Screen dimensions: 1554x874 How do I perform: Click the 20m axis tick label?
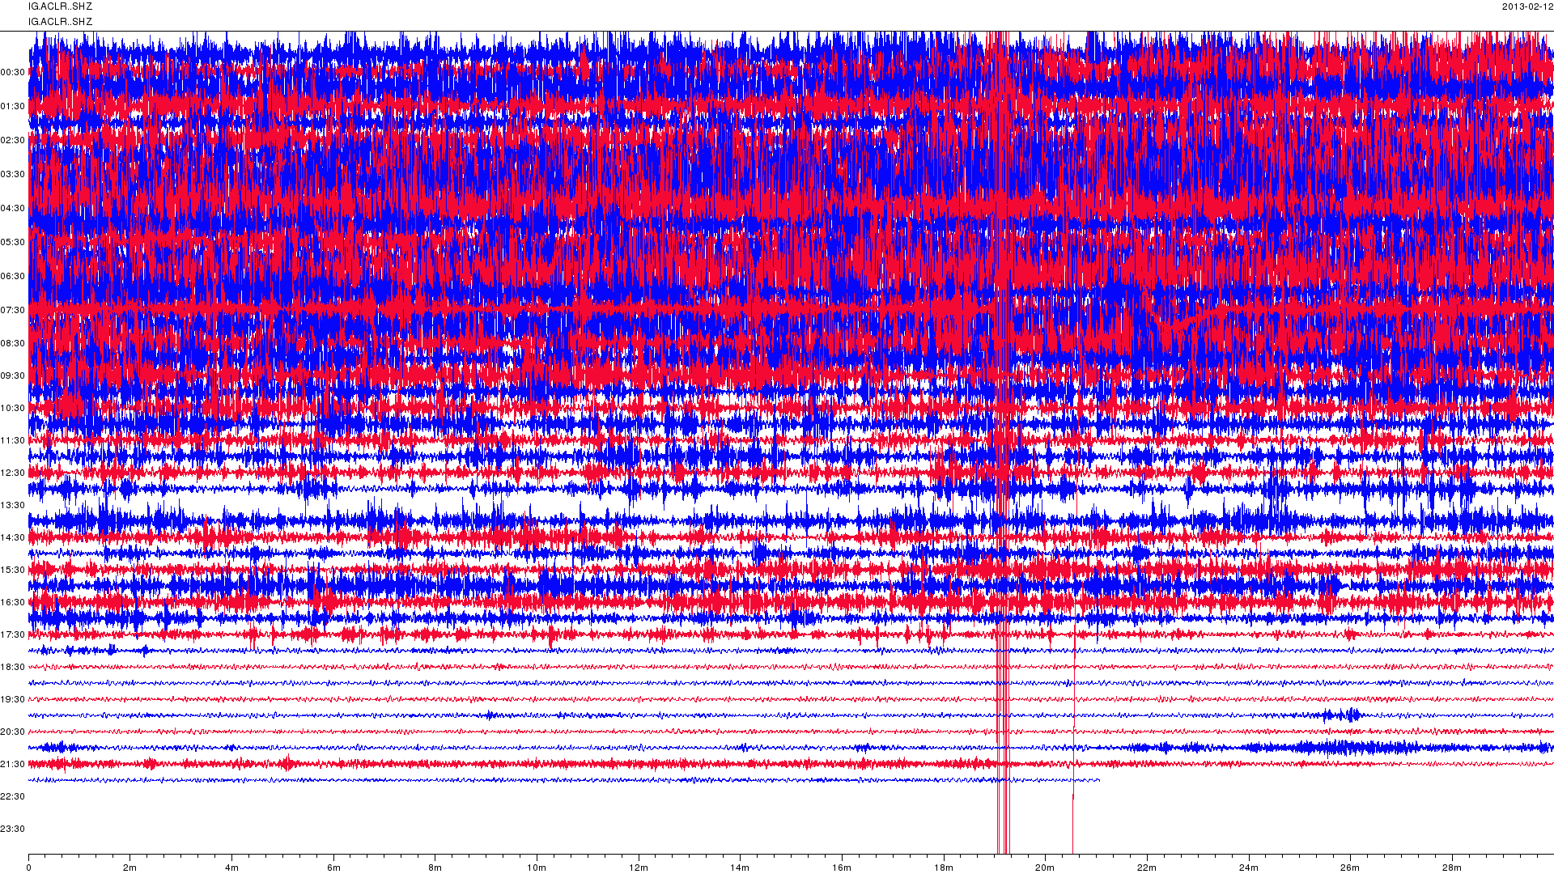click(1045, 868)
